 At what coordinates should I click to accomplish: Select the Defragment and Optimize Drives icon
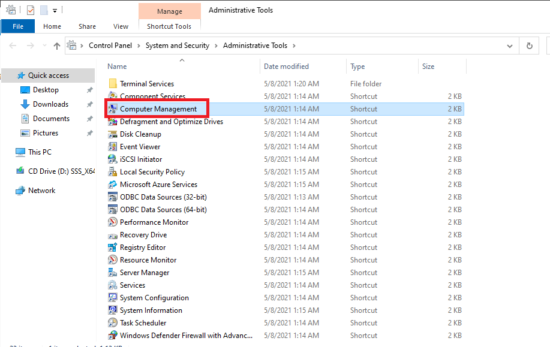(113, 121)
